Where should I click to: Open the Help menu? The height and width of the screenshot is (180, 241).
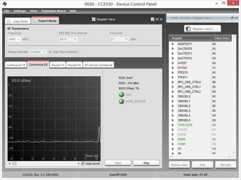point(73,11)
